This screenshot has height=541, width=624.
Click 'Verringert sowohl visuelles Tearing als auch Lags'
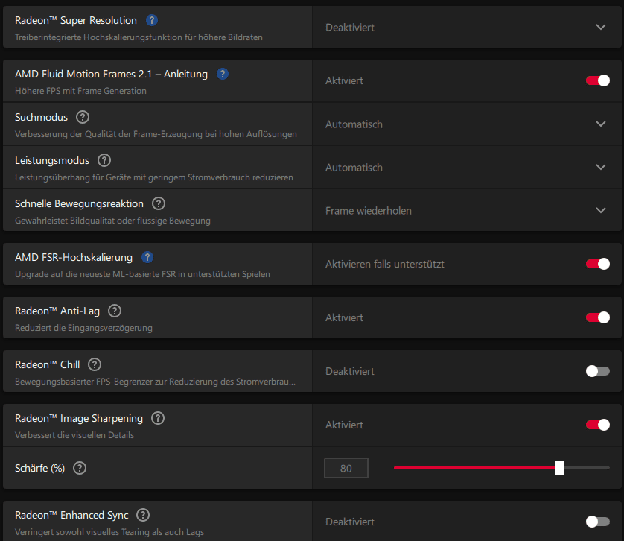[109, 532]
